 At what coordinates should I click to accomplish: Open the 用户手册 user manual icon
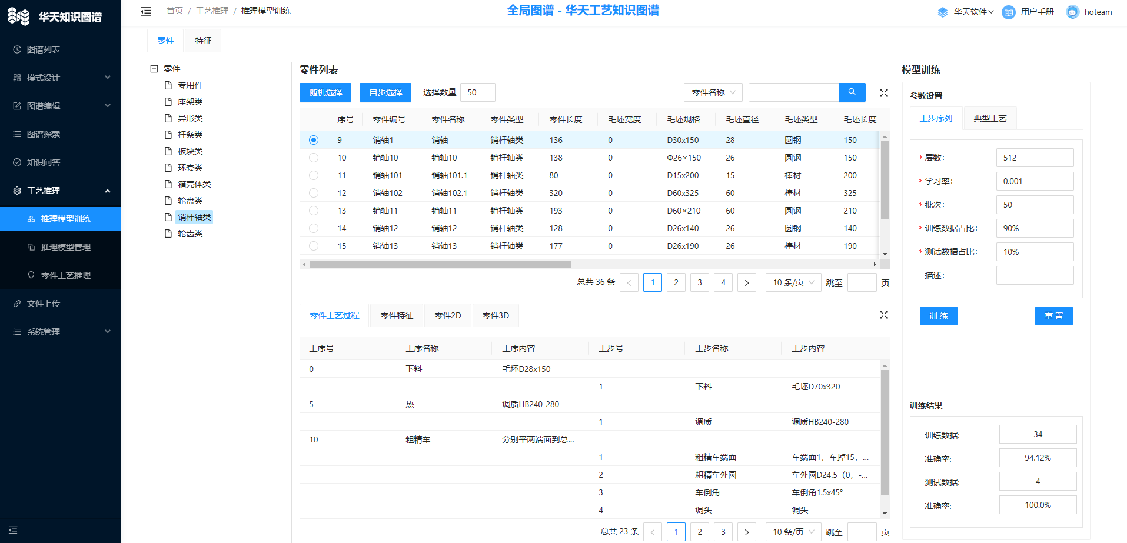click(1008, 12)
